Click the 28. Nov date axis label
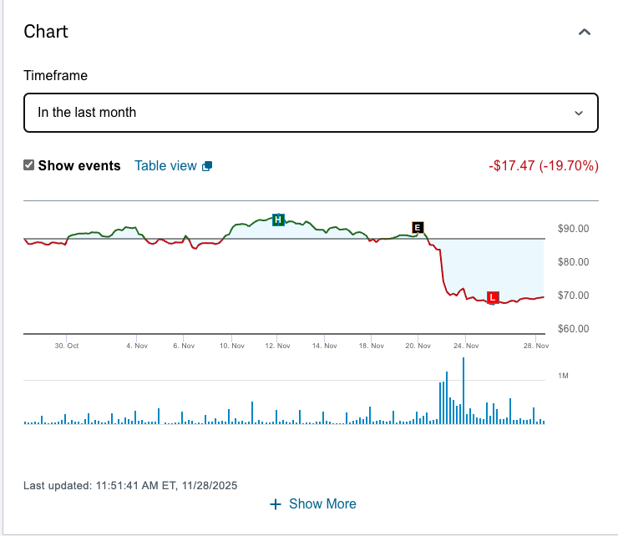Screen dimensions: 618x536 536,346
